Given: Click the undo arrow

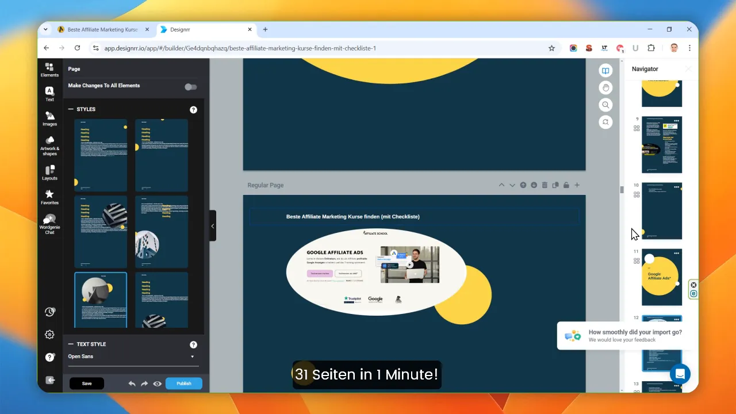Looking at the screenshot, I should click(x=132, y=384).
